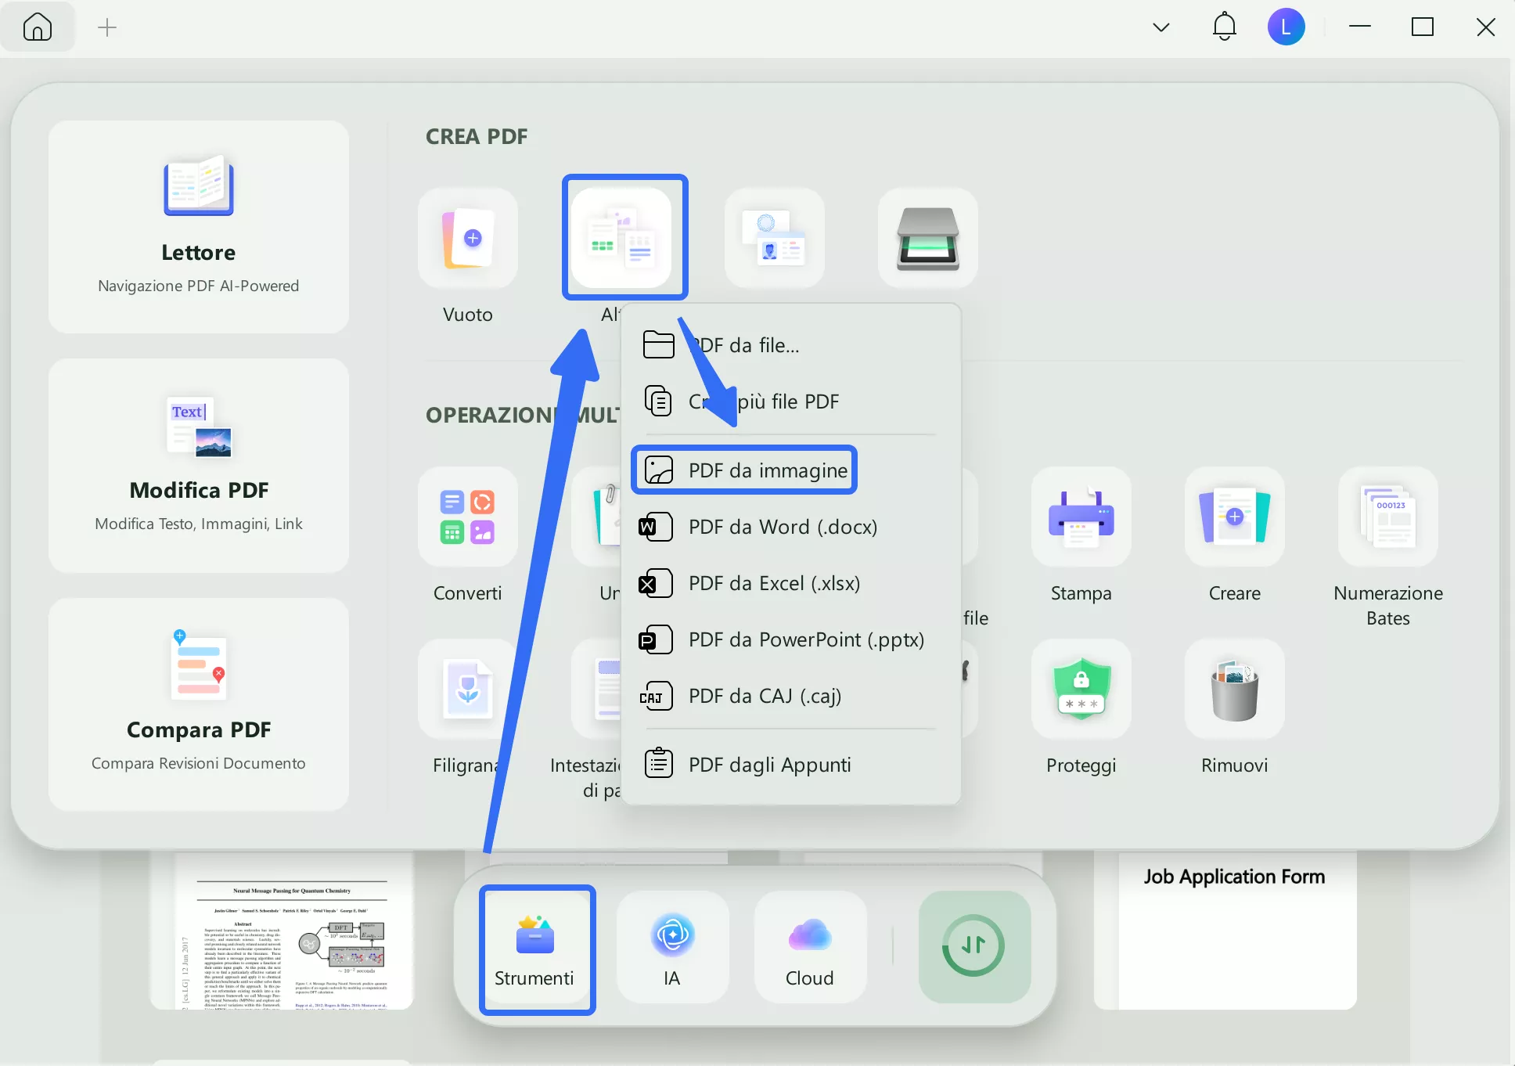This screenshot has width=1515, height=1066.
Task: Choose PDF da Excel (.xlsx) option
Action: coord(774,583)
